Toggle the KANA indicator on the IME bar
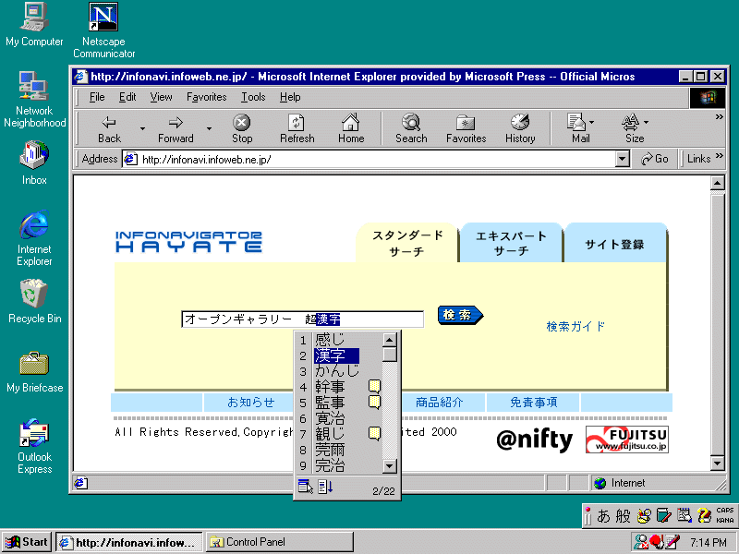The height and width of the screenshot is (554, 739). pyautogui.click(x=725, y=521)
